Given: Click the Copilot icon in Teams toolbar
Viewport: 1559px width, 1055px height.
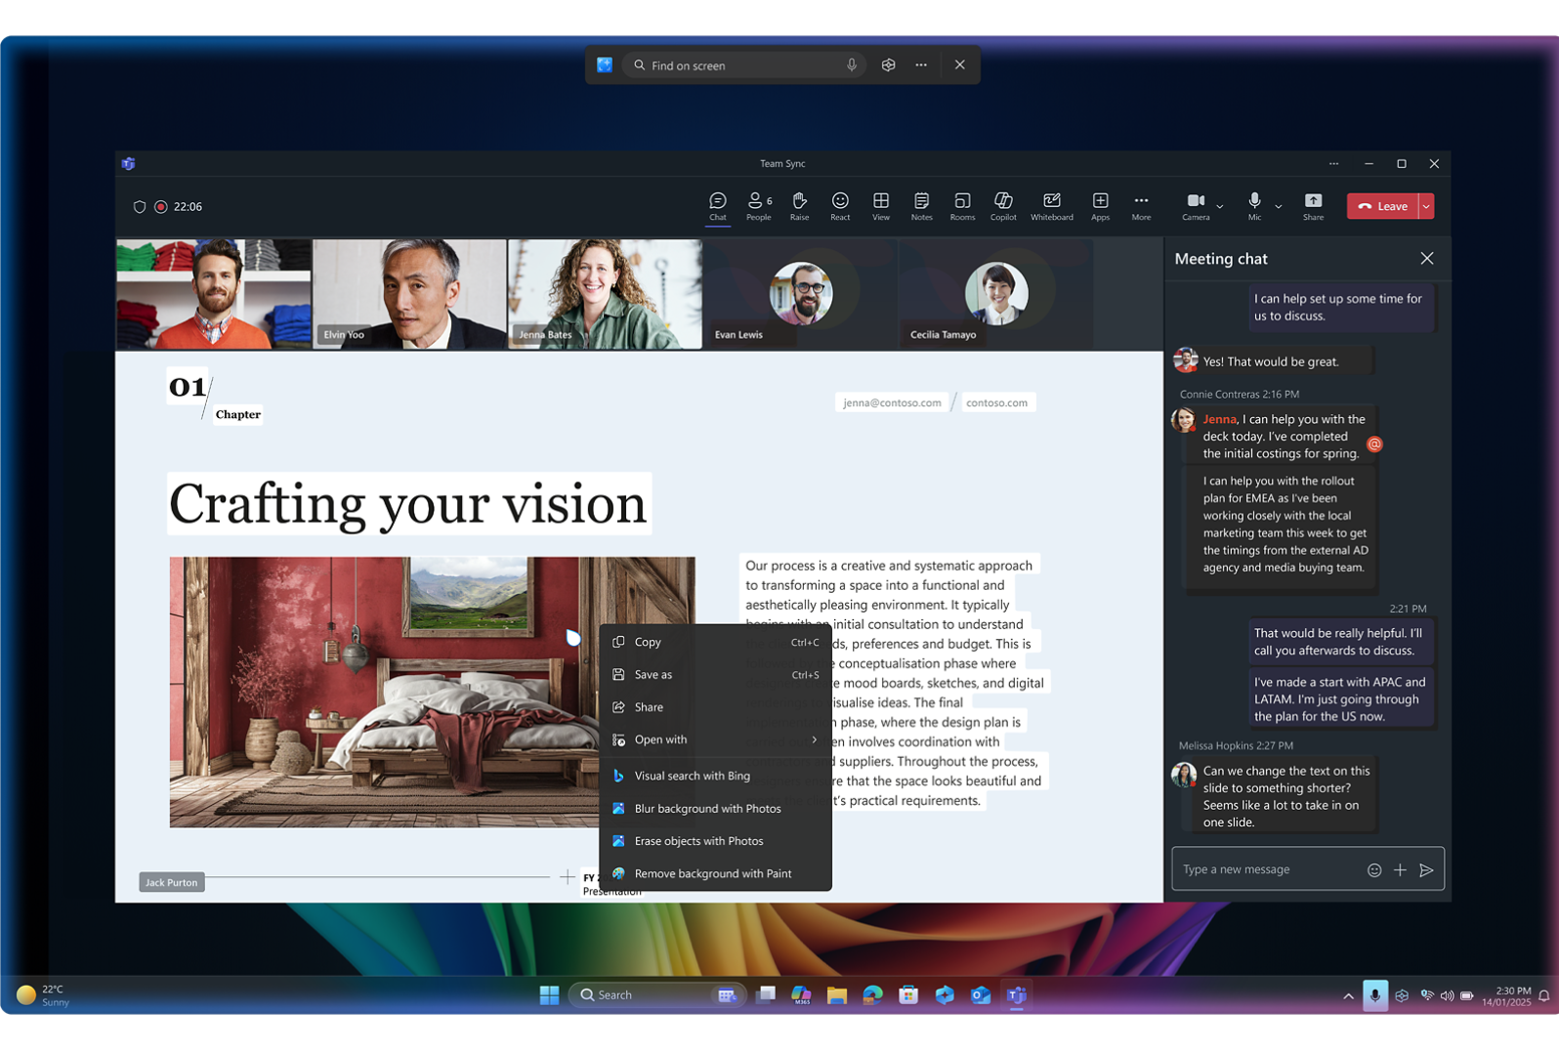Looking at the screenshot, I should (x=1003, y=205).
